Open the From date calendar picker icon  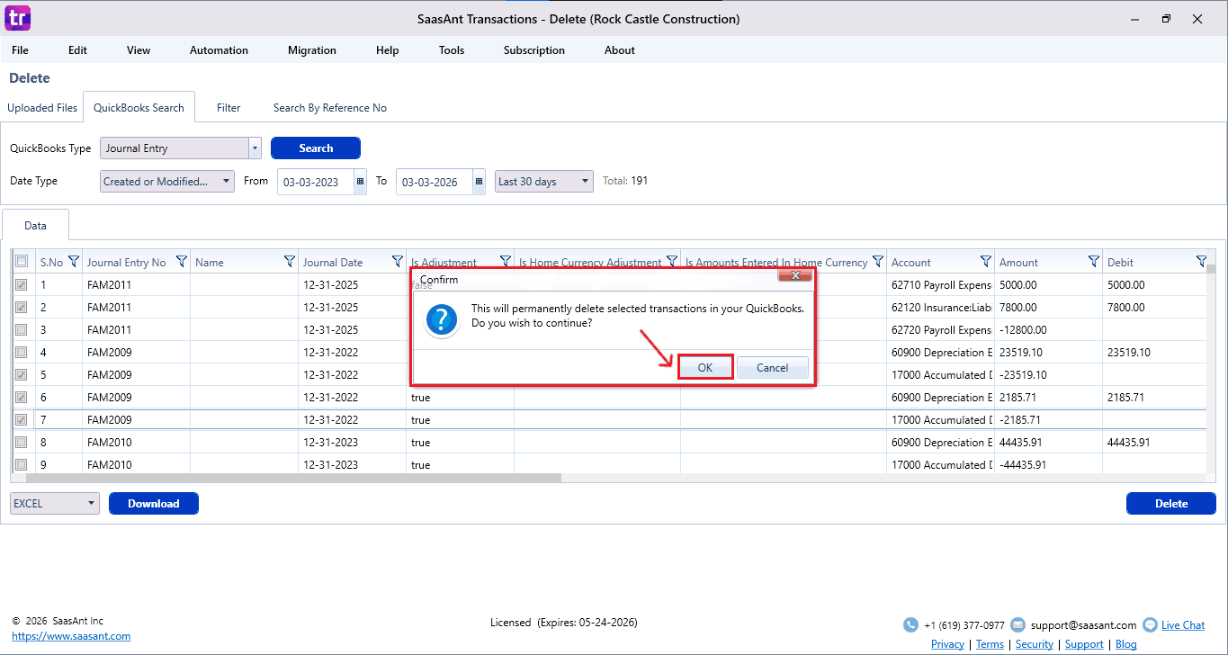click(x=360, y=182)
